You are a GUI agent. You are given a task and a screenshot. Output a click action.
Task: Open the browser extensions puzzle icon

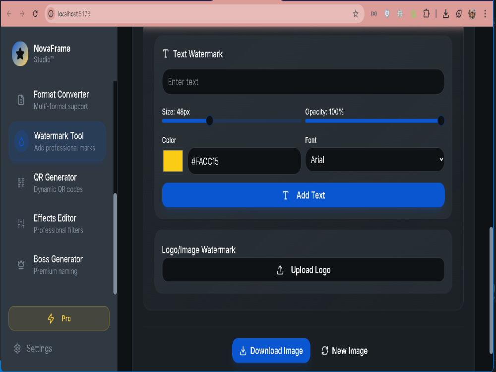pos(426,13)
